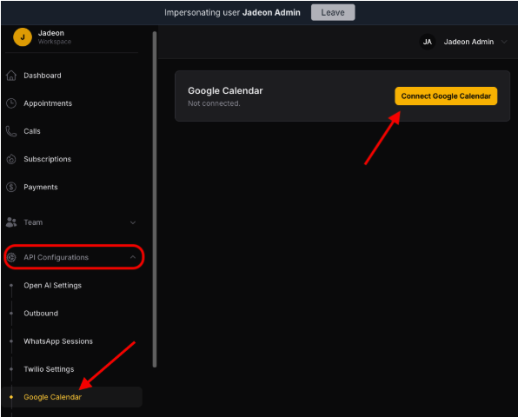This screenshot has width=518, height=417.
Task: Click the Calls phone icon
Action: [11, 131]
